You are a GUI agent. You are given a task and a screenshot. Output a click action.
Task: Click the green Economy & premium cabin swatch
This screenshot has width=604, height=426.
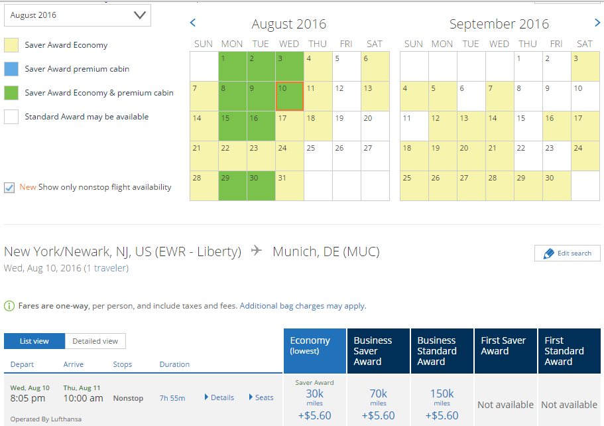(x=11, y=93)
